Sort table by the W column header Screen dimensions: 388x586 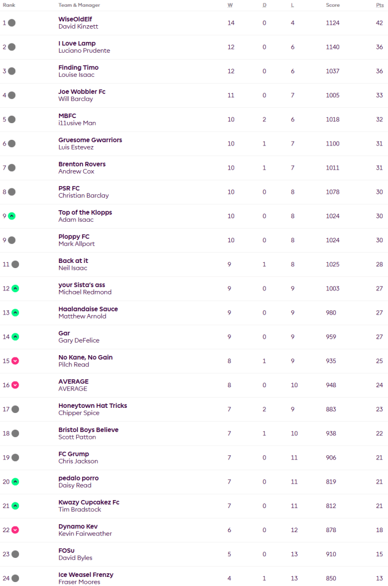(230, 5)
